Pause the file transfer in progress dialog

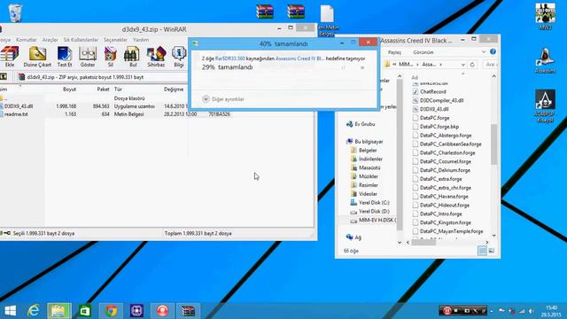click(343, 67)
